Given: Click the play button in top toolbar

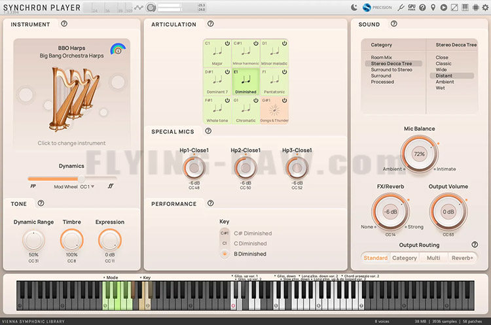Looking at the screenshot, I should 443,7.
